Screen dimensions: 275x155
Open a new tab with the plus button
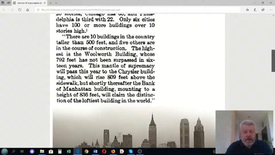tap(51, 3)
